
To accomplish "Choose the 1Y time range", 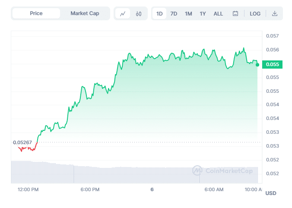I will 203,13.
